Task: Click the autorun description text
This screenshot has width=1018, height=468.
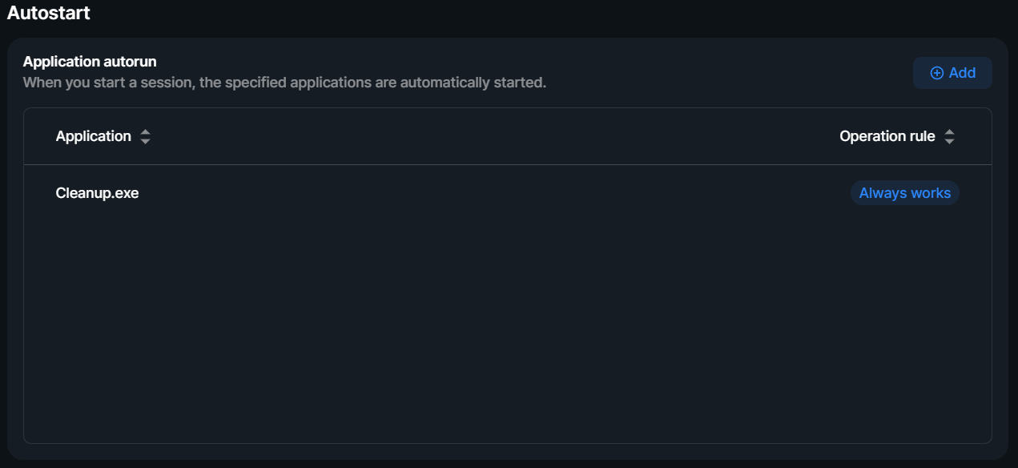Action: (284, 83)
